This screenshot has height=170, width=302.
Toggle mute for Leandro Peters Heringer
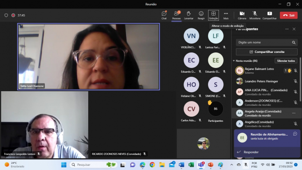click(x=295, y=81)
